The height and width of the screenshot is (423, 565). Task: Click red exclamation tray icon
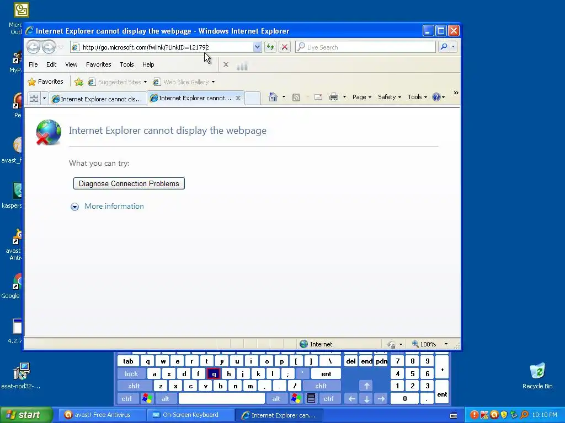click(474, 415)
